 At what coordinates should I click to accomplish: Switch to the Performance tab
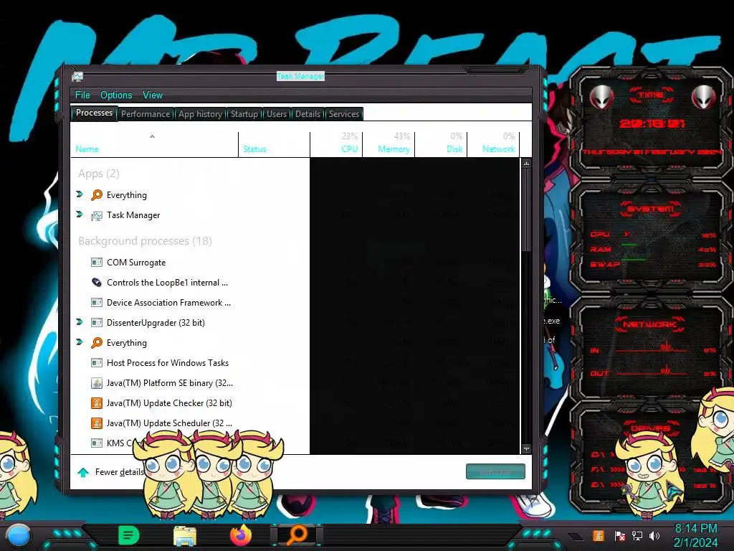tap(146, 114)
